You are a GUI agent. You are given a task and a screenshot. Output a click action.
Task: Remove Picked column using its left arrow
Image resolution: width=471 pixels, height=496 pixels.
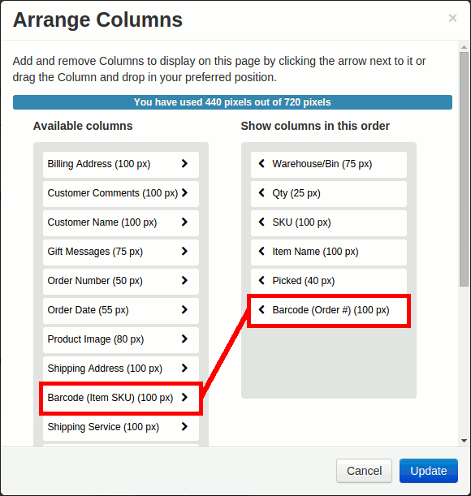click(261, 280)
